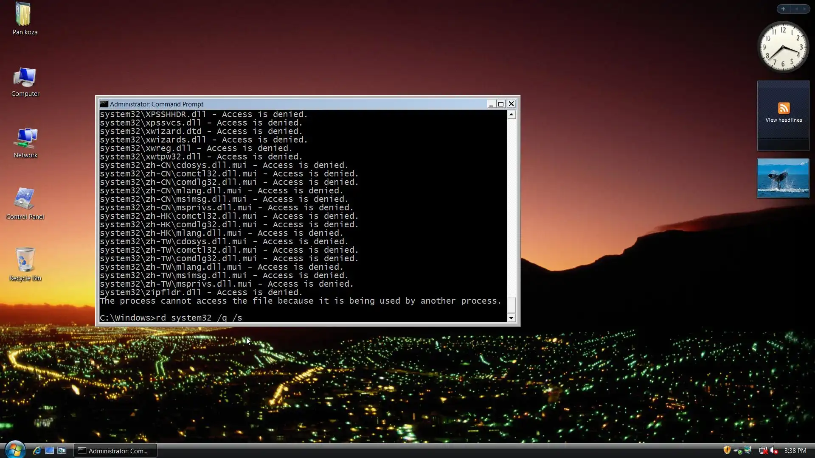Screen dimensions: 815x458
Task: Click Administrator: Command Prompt taskbar button
Action: click(115, 451)
